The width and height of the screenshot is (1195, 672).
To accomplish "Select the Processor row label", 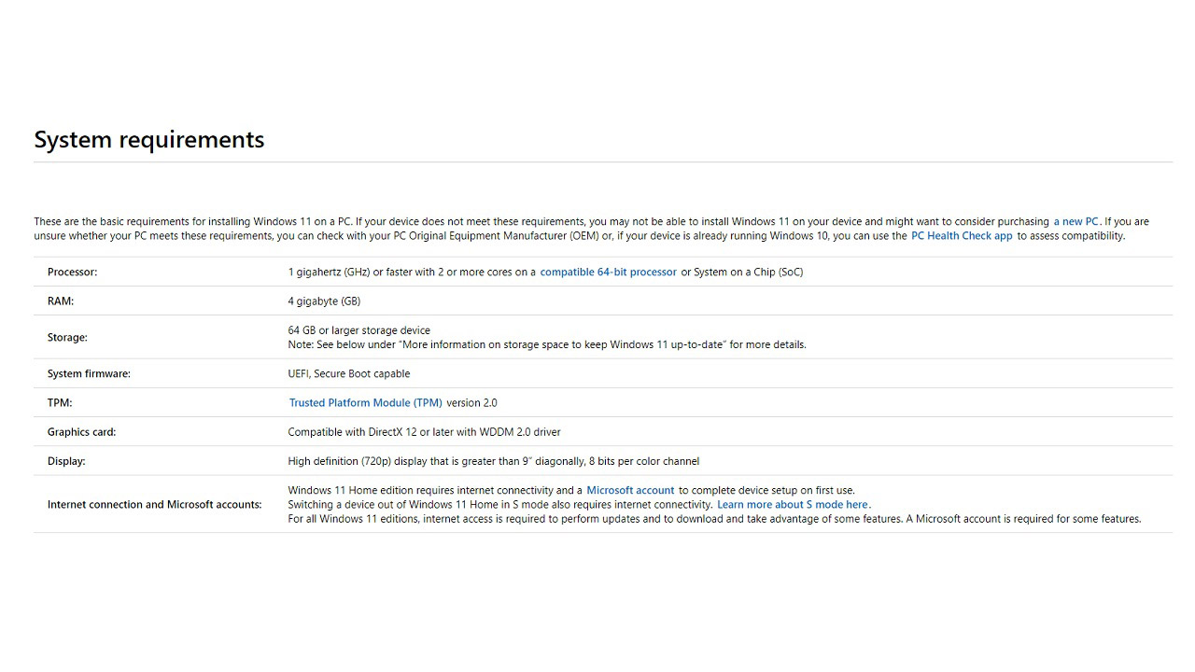I will coord(72,273).
